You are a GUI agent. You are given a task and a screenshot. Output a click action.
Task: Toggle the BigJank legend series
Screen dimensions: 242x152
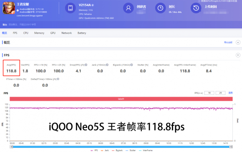pos(117,150)
